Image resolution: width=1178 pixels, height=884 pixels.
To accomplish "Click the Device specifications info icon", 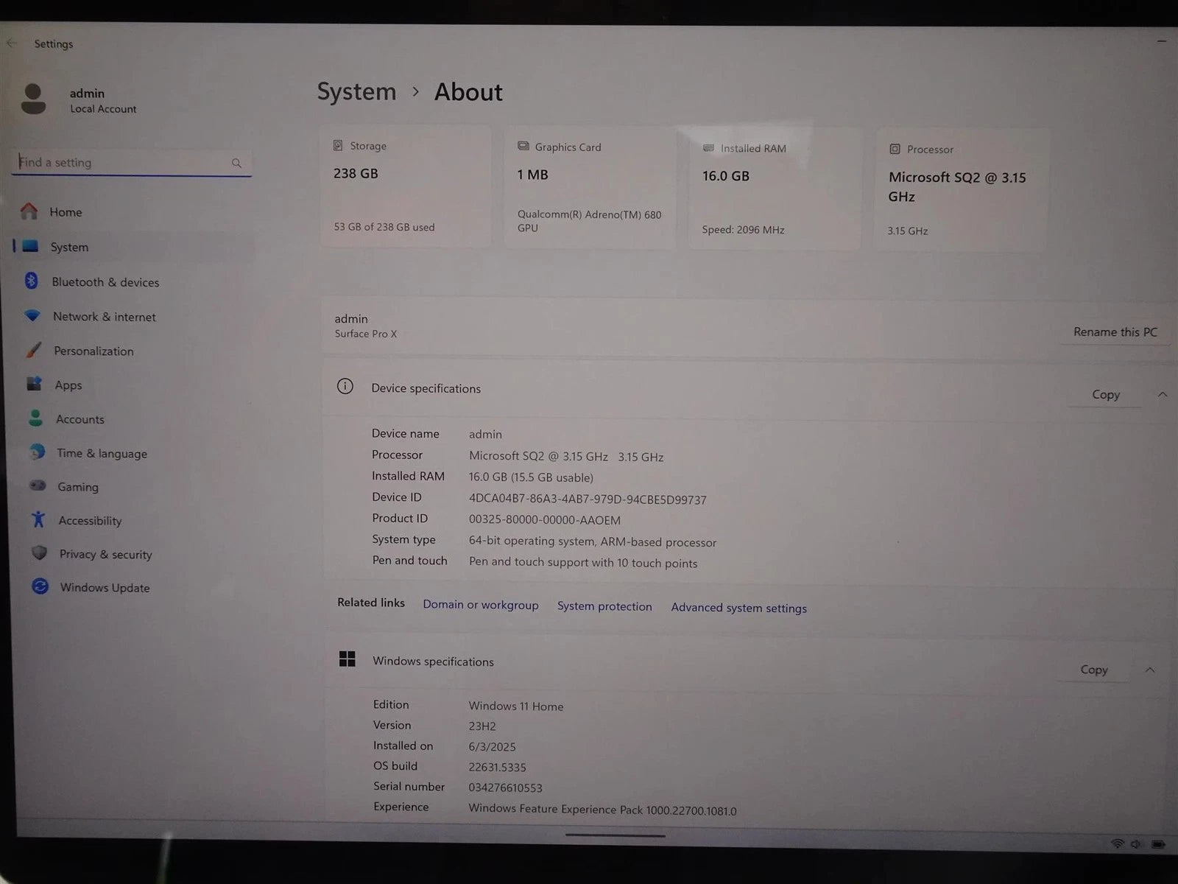I will tap(345, 386).
